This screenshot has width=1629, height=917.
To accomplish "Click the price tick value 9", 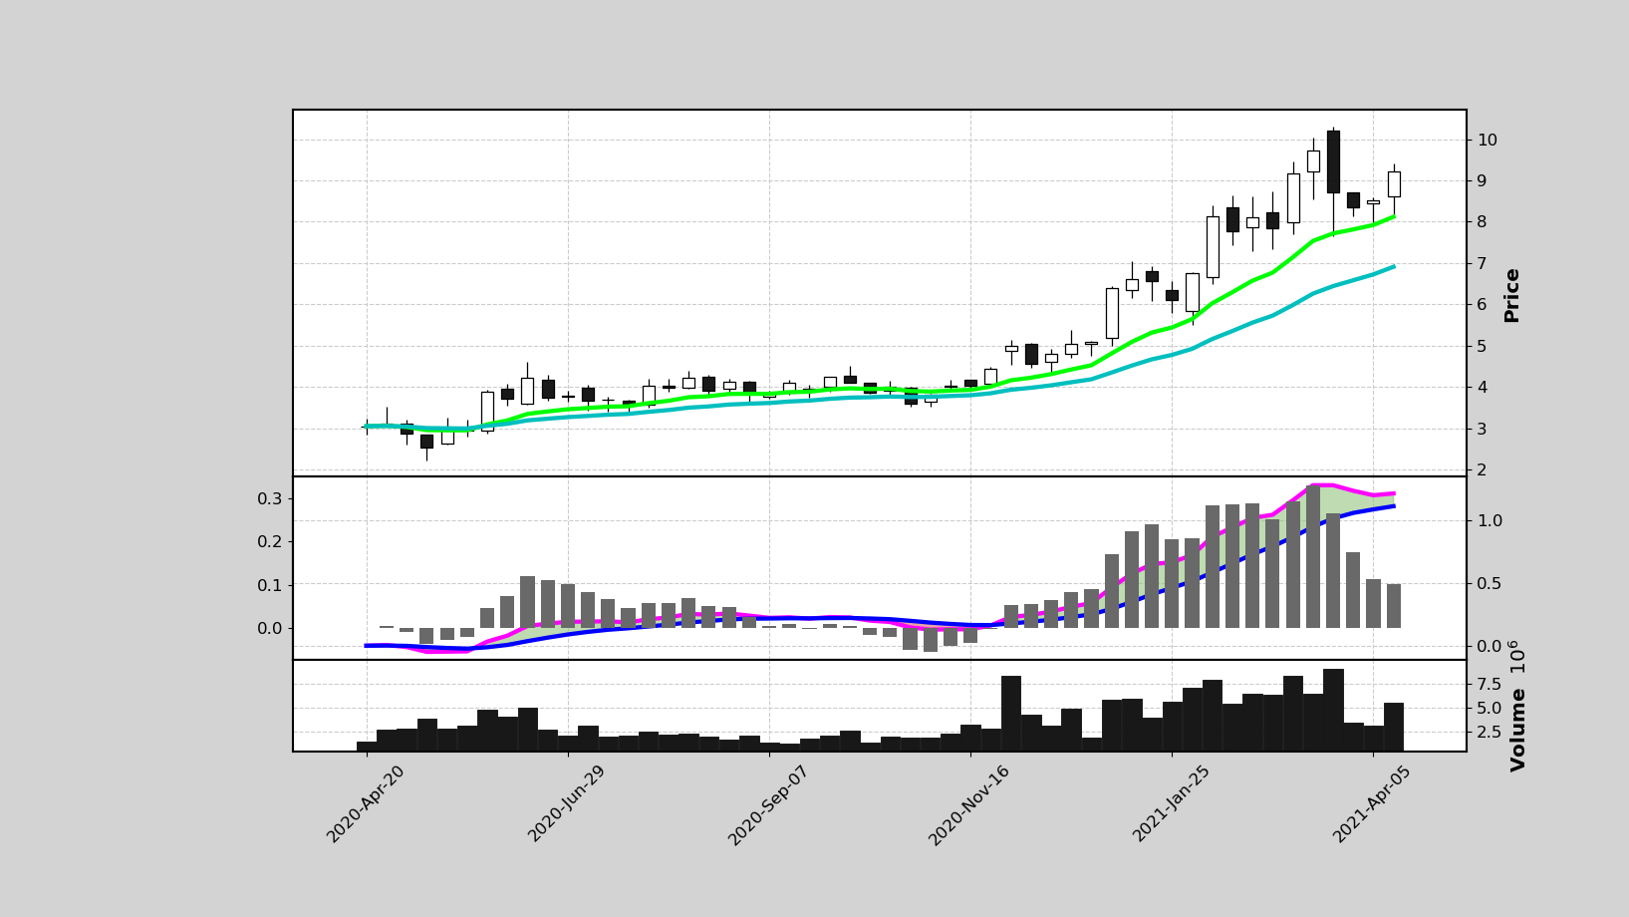I will coord(1482,181).
